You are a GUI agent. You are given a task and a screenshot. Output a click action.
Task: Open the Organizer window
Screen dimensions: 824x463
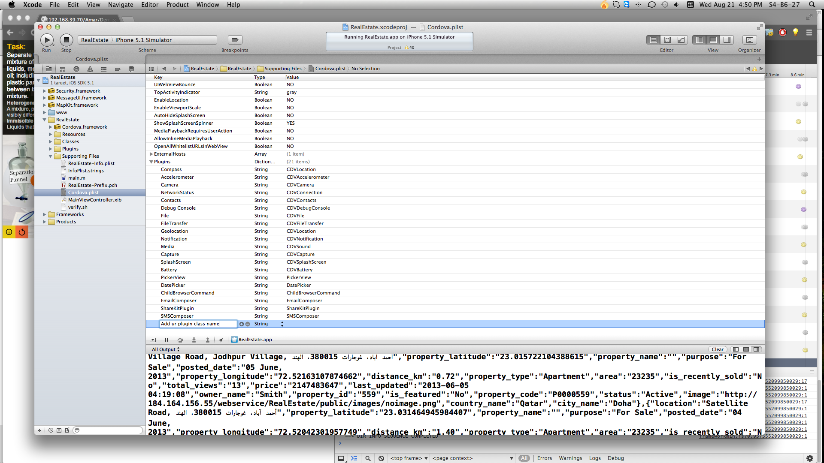coord(750,40)
